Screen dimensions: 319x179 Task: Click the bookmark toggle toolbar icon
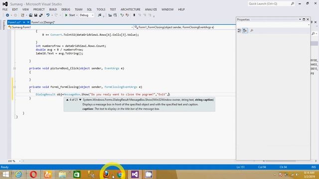point(134,15)
